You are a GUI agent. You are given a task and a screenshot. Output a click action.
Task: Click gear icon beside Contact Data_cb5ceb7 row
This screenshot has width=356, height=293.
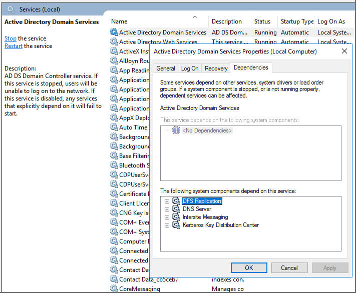coord(114,279)
